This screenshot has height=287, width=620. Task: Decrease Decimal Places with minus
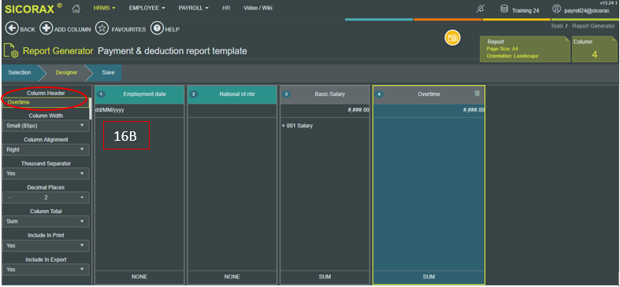pos(9,197)
